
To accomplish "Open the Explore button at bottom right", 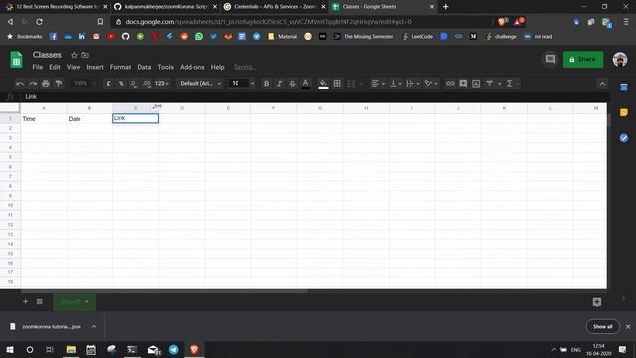I will coord(596,302).
